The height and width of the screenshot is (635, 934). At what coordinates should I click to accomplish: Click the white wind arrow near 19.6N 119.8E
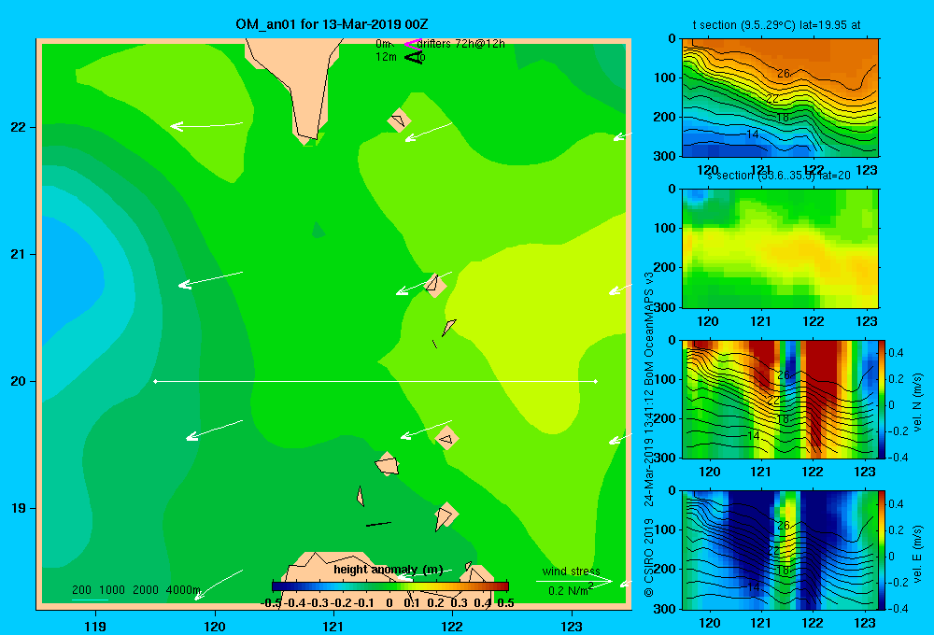point(215,430)
